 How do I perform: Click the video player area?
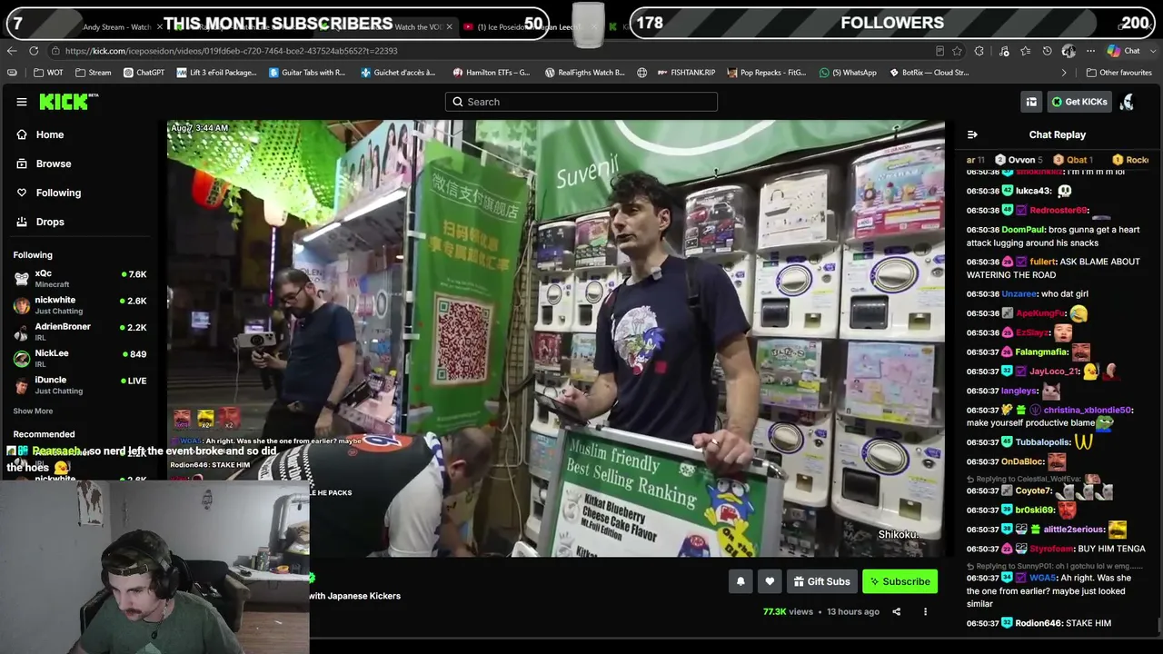556,338
